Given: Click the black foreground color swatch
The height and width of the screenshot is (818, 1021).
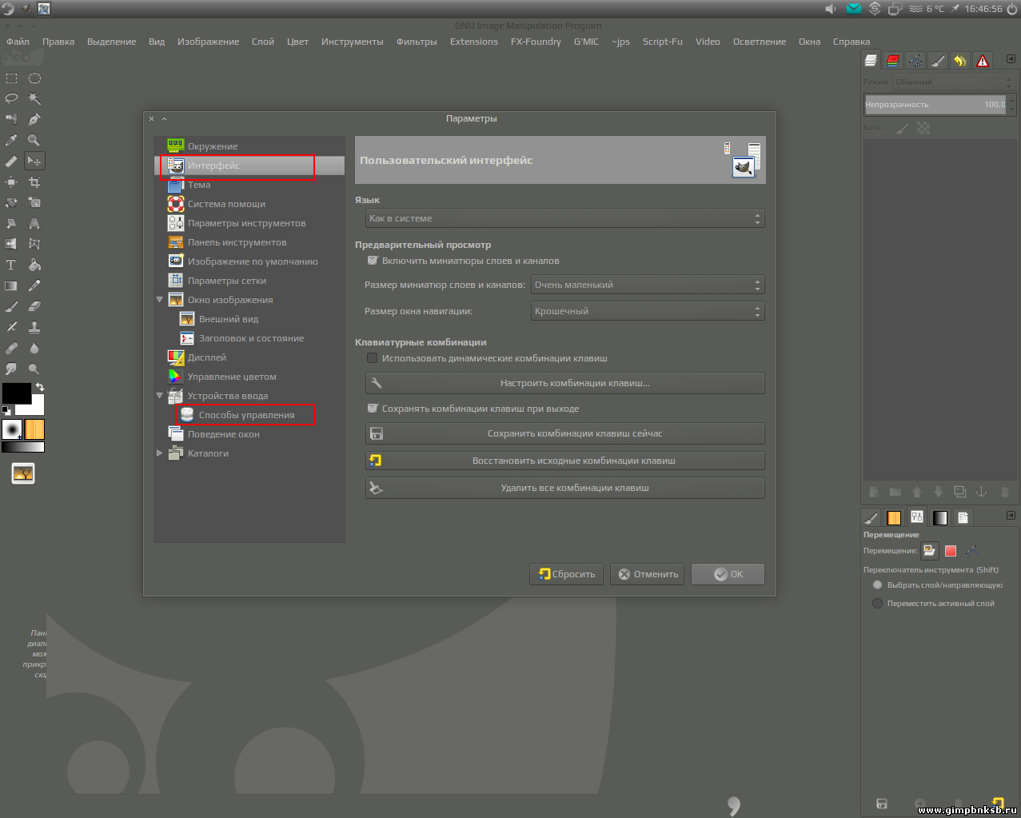Looking at the screenshot, I should (x=16, y=393).
